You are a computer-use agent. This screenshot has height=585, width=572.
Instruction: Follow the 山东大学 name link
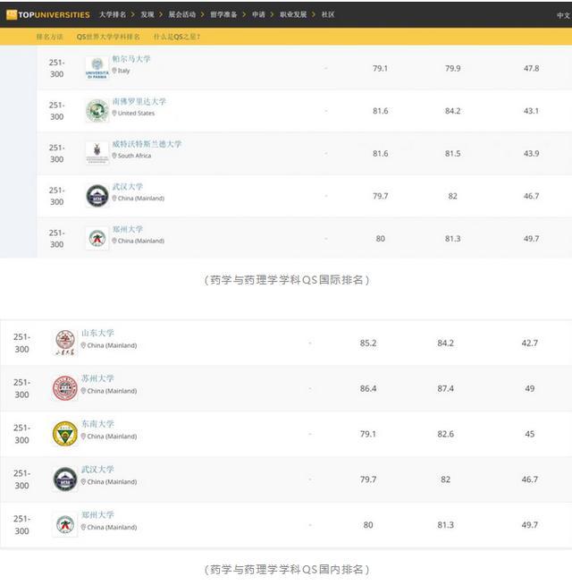[97, 333]
